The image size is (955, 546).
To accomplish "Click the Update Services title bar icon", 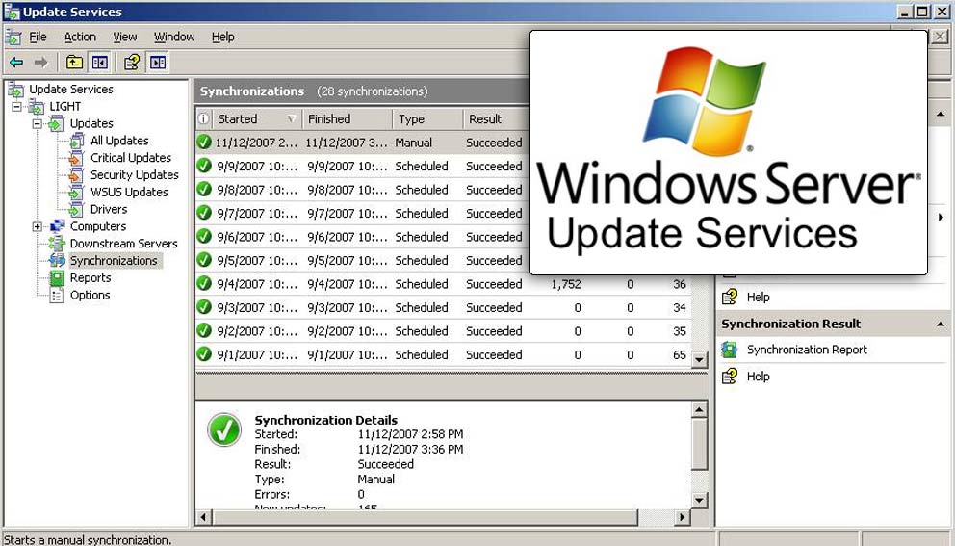I will point(12,12).
